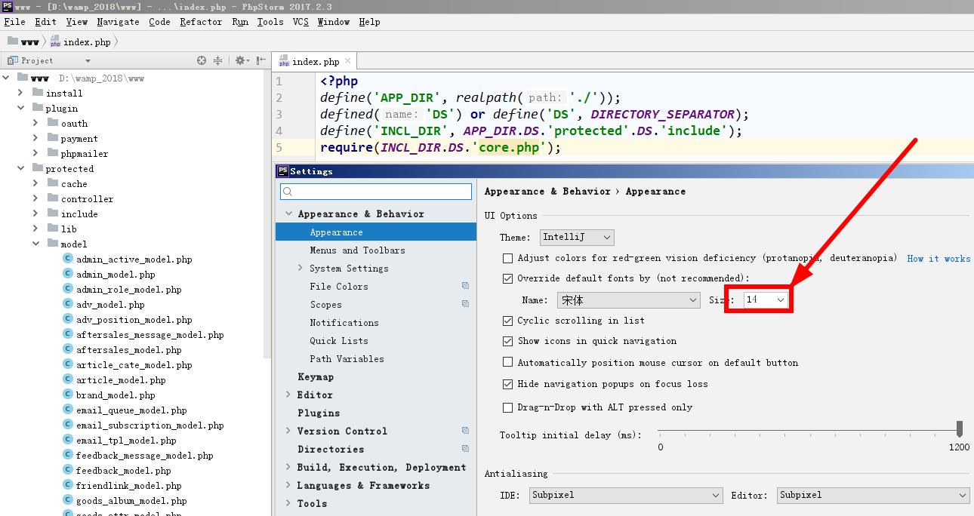The image size is (974, 516).
Task: Click the require core.php code line
Action: pos(441,147)
